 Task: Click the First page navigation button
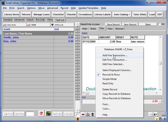[8, 114]
